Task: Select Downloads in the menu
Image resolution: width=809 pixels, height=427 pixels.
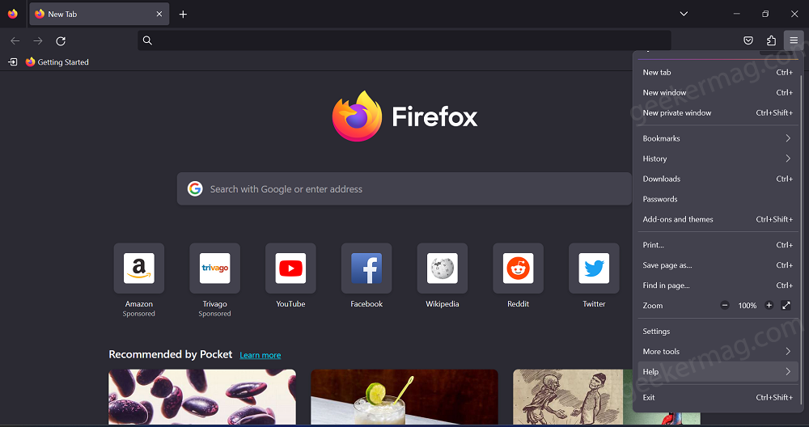Action: tap(718, 179)
